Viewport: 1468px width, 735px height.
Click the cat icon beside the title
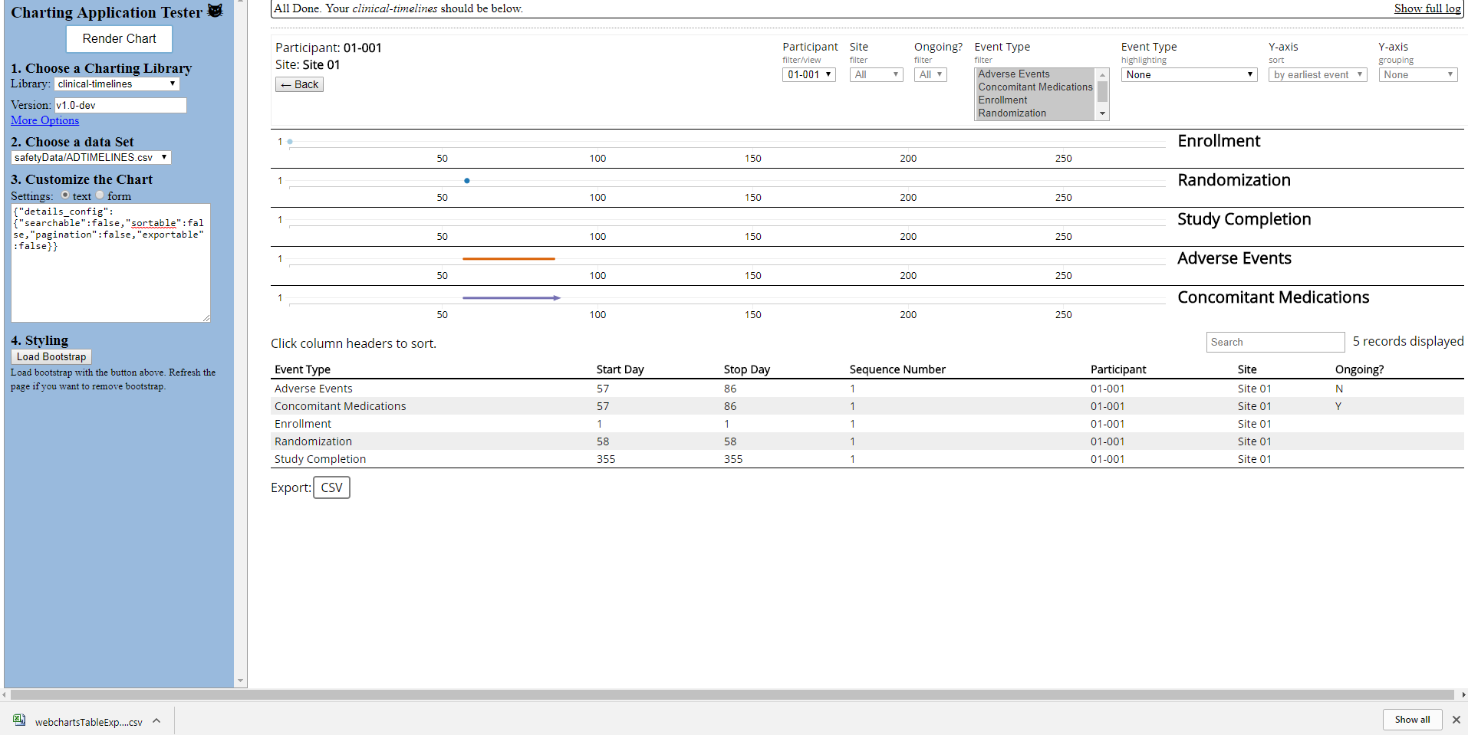pos(215,11)
